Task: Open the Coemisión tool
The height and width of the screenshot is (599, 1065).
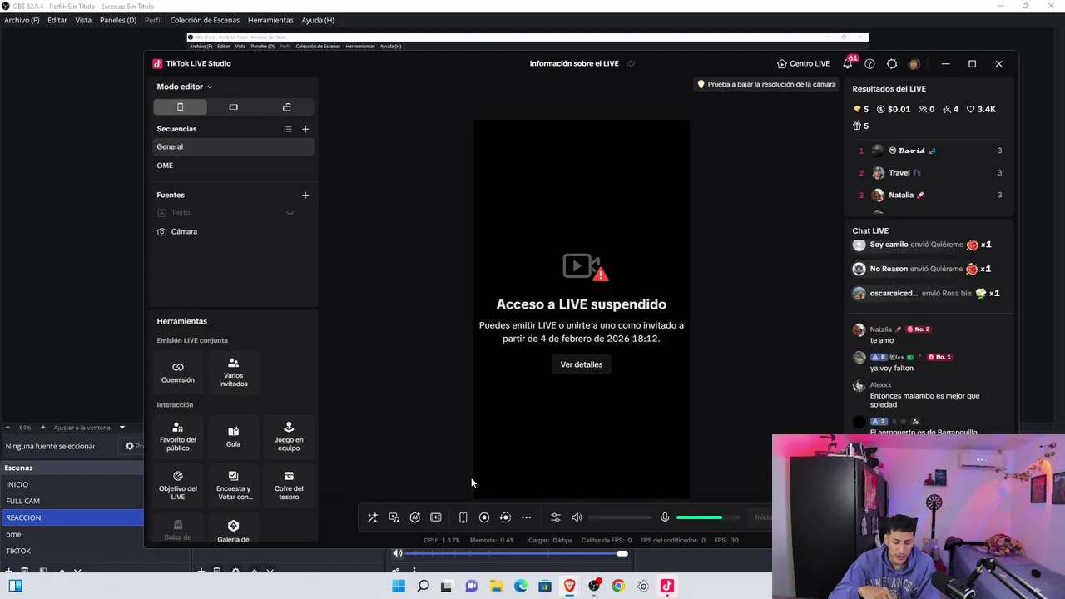Action: pyautogui.click(x=177, y=372)
